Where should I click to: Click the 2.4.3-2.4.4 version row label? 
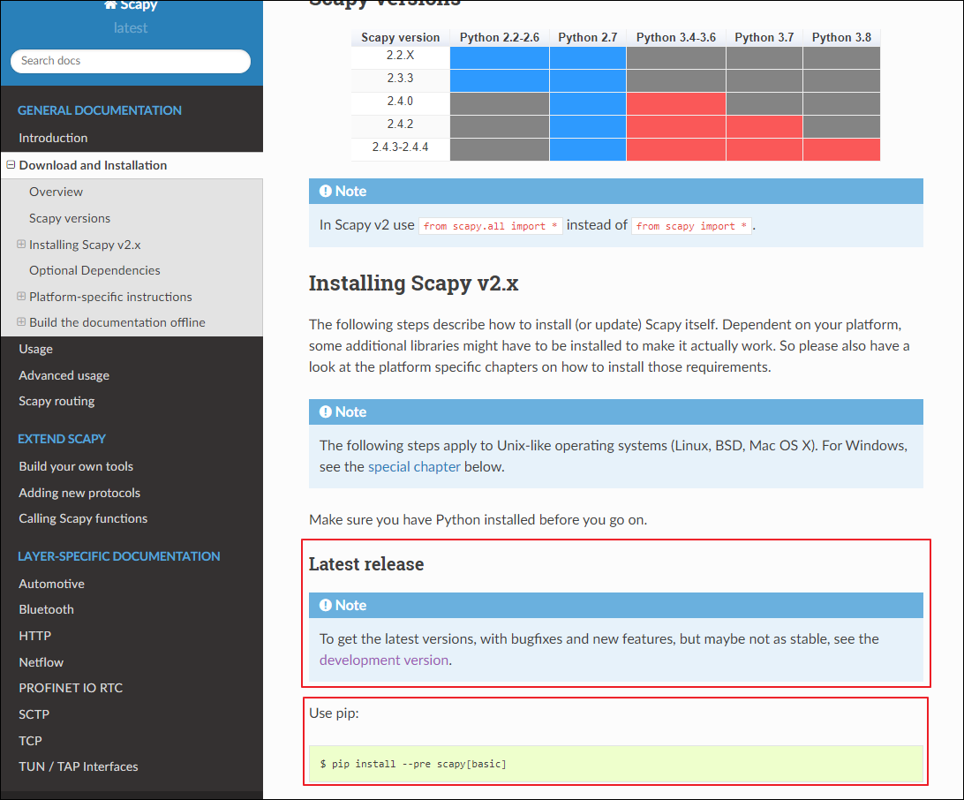(400, 147)
